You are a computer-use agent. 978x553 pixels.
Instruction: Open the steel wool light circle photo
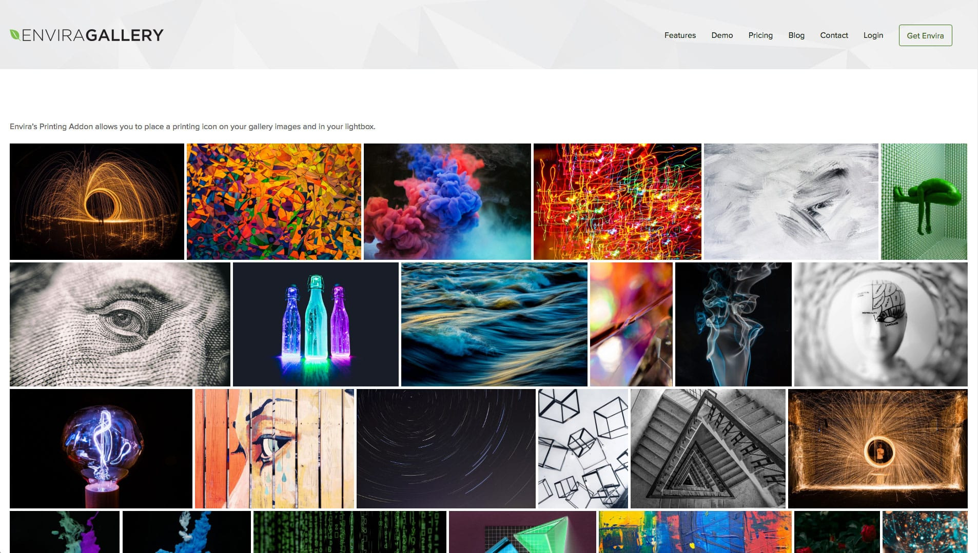point(96,201)
